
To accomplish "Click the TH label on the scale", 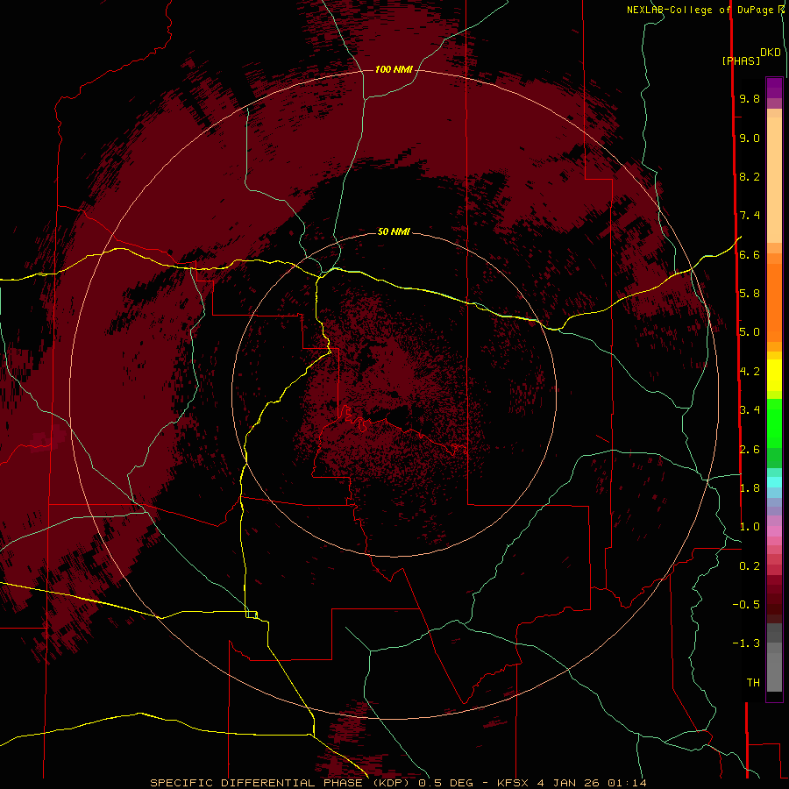I will [753, 683].
